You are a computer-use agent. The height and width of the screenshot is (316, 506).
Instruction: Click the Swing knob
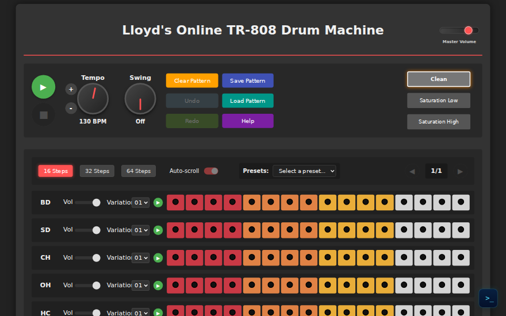(x=140, y=99)
